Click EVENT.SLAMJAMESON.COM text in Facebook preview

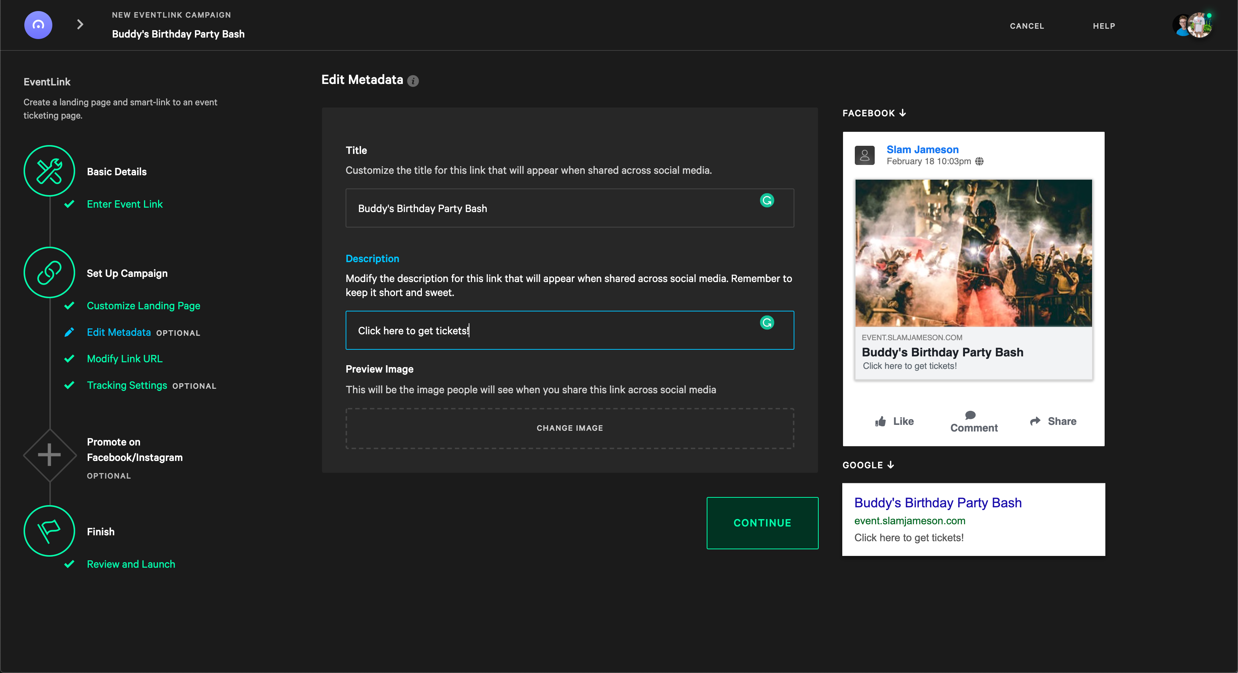coord(912,337)
